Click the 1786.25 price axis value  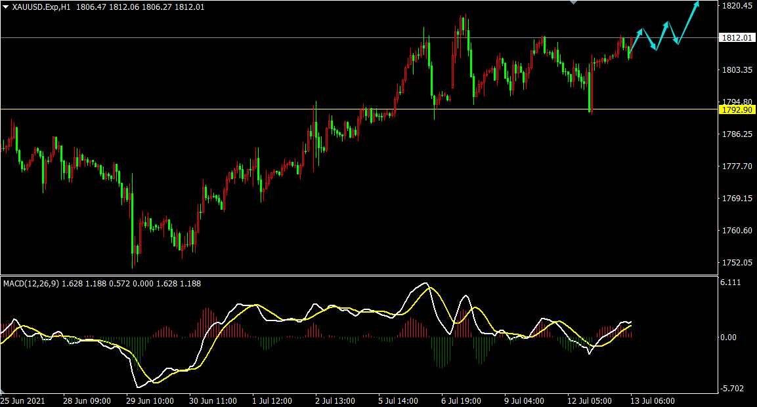(737, 134)
